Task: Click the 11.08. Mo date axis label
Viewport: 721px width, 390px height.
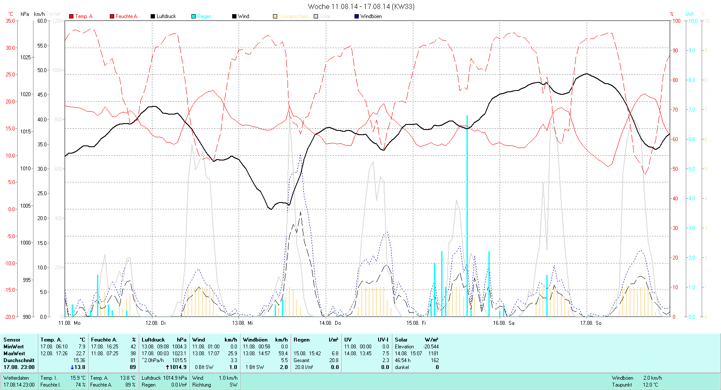Action: pos(70,323)
